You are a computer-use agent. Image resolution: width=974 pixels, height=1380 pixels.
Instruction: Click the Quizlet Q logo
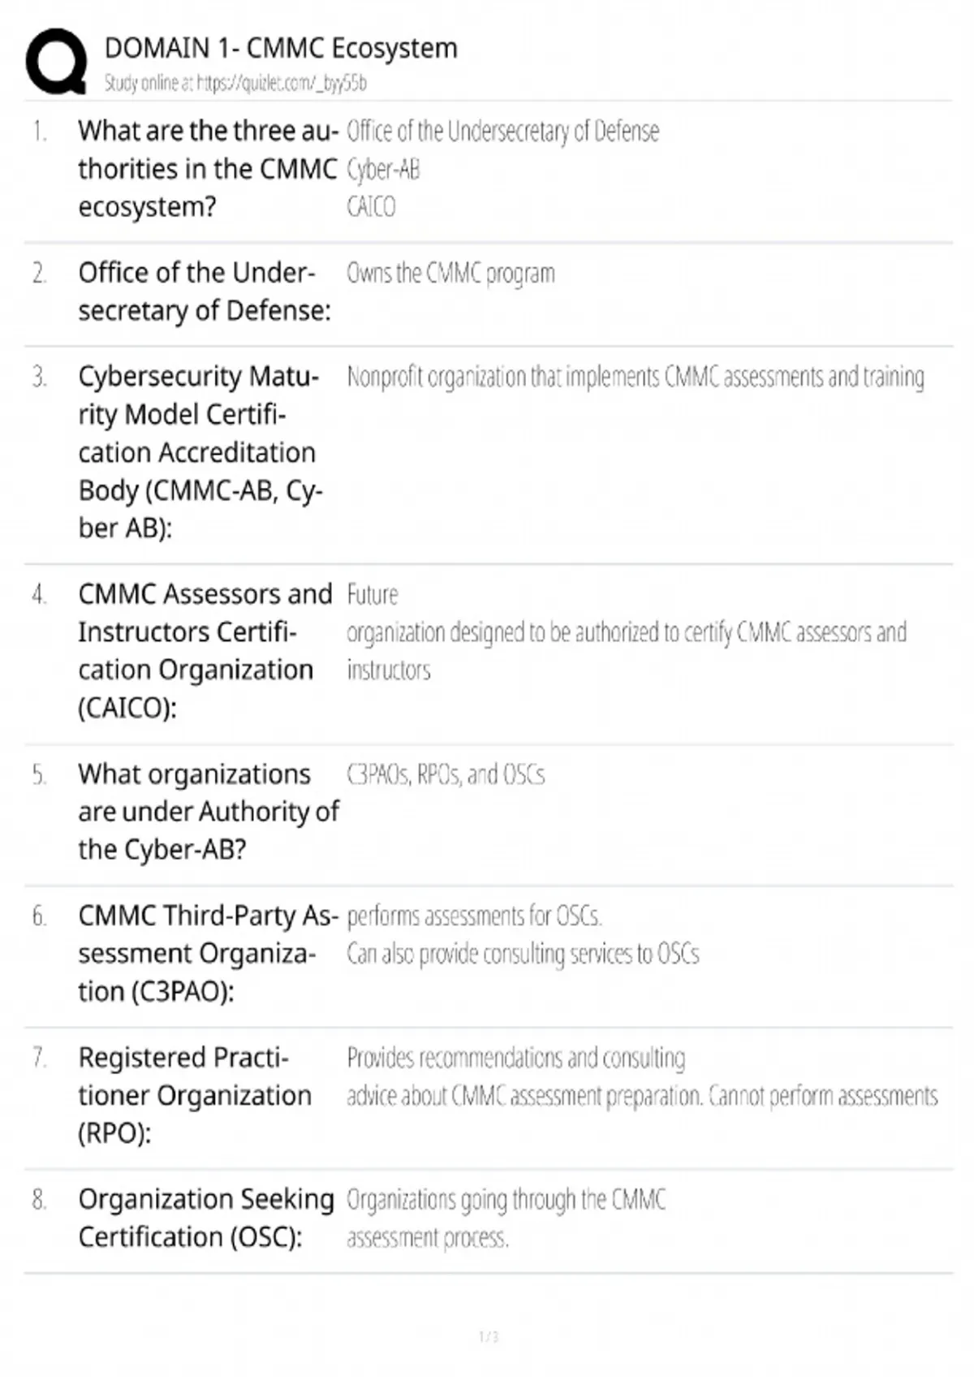point(55,62)
